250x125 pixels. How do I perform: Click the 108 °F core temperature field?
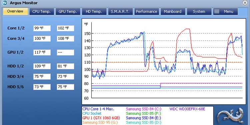pos(65,39)
